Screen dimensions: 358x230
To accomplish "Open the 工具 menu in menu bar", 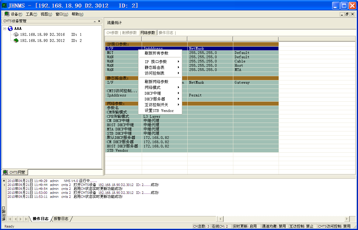I will point(31,14).
